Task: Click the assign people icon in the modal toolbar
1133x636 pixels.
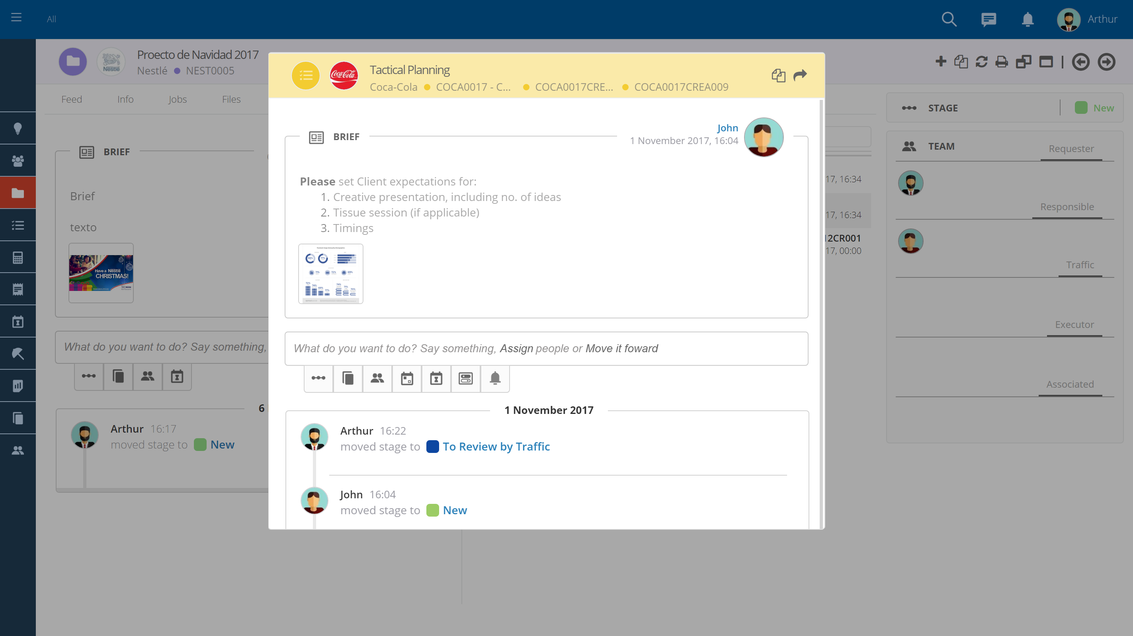Action: (377, 378)
